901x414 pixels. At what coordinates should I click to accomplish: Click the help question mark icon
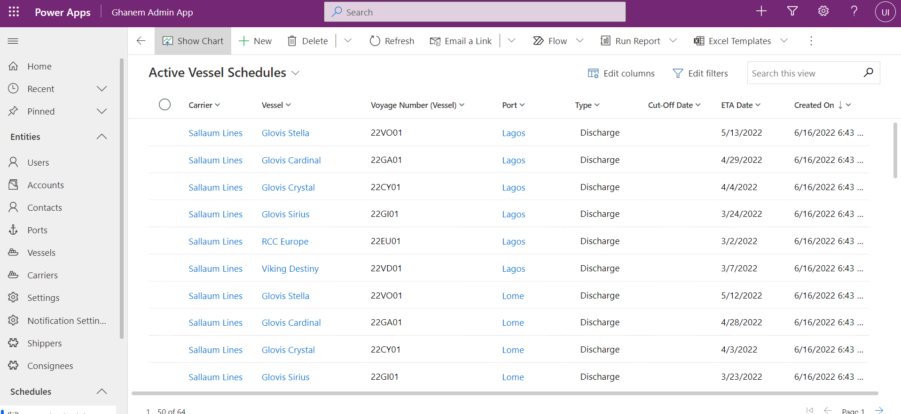854,11
